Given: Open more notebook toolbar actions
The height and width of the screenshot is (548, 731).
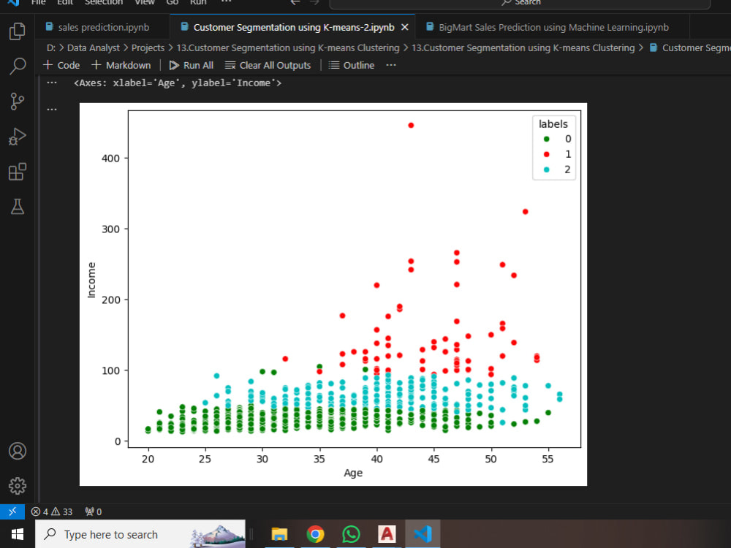Looking at the screenshot, I should click(391, 65).
